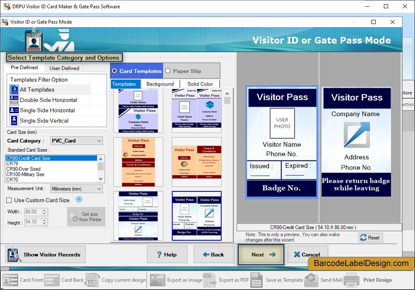Screen dimensions: 415x290
Task: Open the Background tab
Action: pos(160,84)
